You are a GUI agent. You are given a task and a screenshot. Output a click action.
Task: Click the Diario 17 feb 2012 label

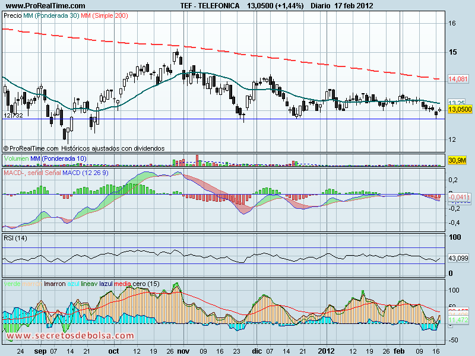coord(342,5)
